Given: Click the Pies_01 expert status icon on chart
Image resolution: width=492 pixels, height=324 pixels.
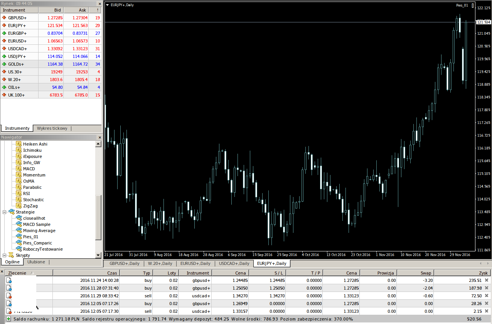Looking at the screenshot, I should [473, 5].
